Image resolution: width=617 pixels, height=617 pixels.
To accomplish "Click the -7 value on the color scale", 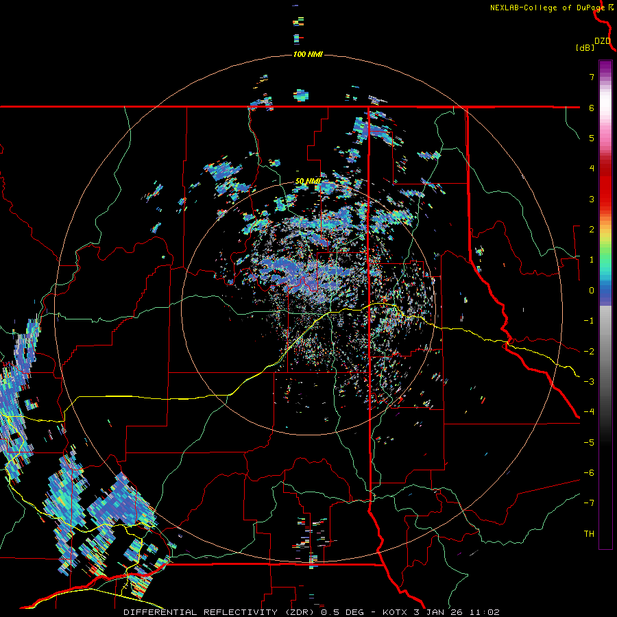I will point(589,503).
